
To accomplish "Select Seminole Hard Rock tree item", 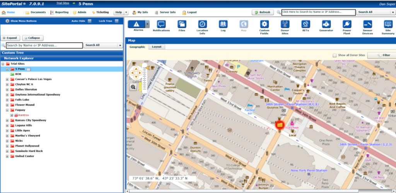I will pyautogui.click(x=29, y=151).
